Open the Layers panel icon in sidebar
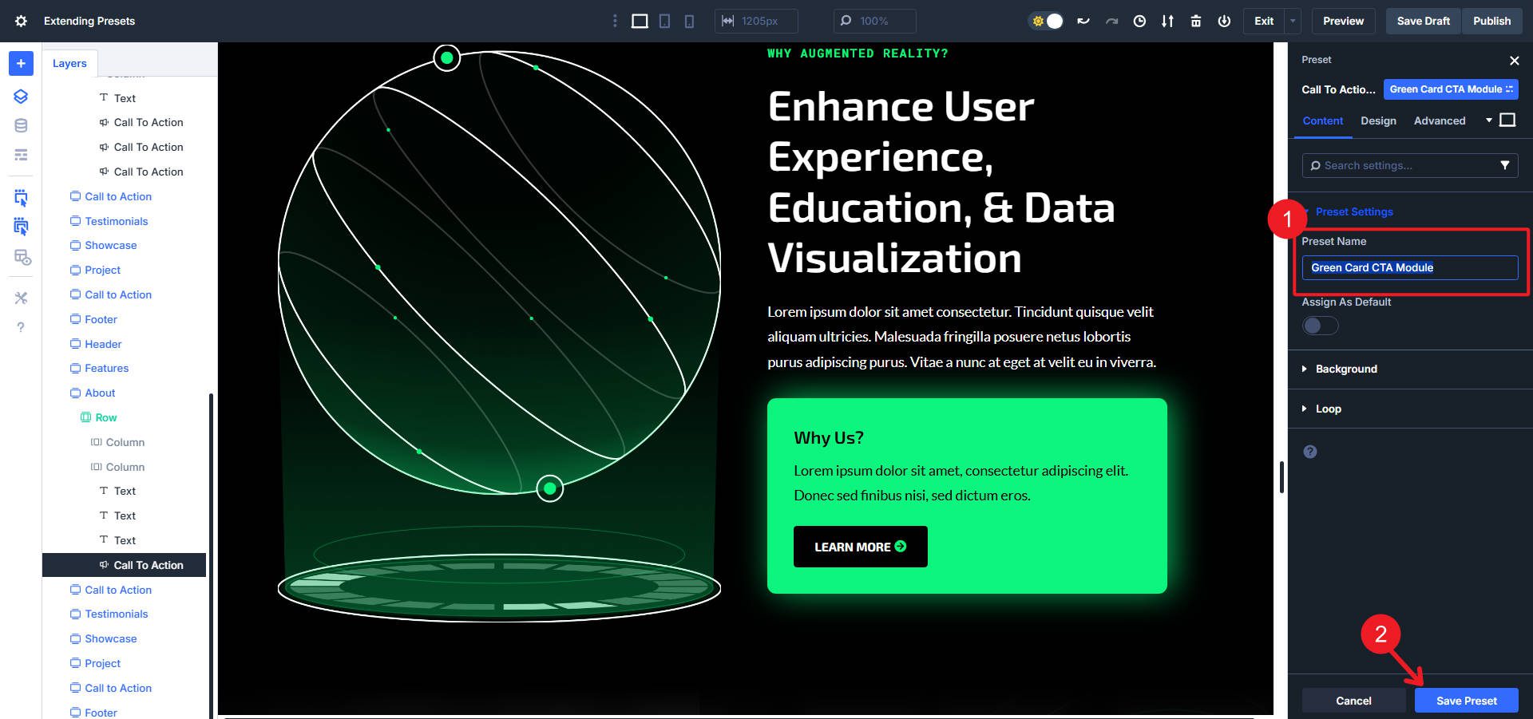The height and width of the screenshot is (719, 1533). (21, 97)
